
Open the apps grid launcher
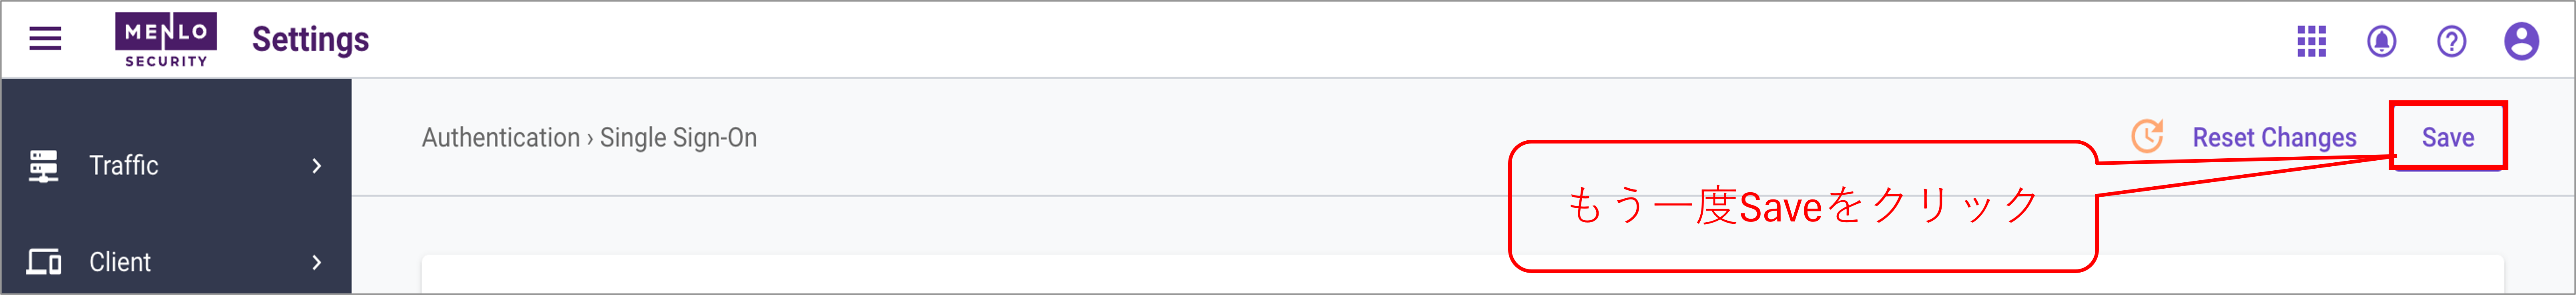pos(2311,41)
